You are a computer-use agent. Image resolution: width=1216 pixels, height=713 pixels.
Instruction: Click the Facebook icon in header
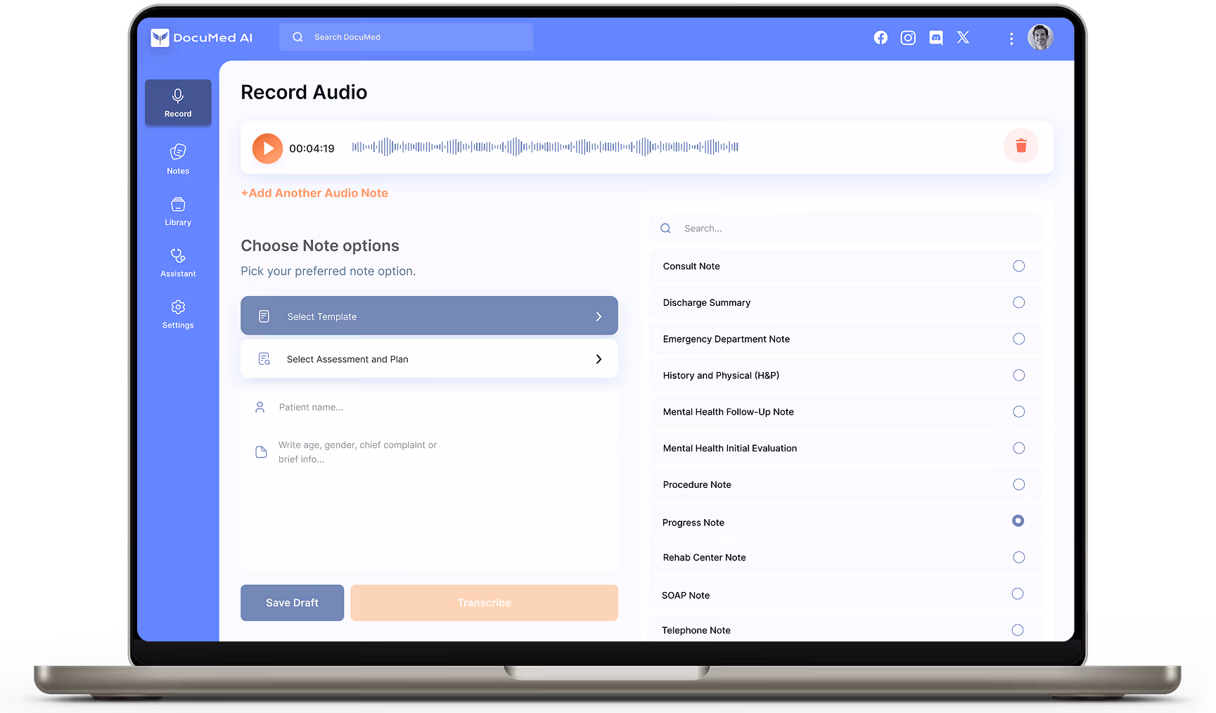click(881, 38)
